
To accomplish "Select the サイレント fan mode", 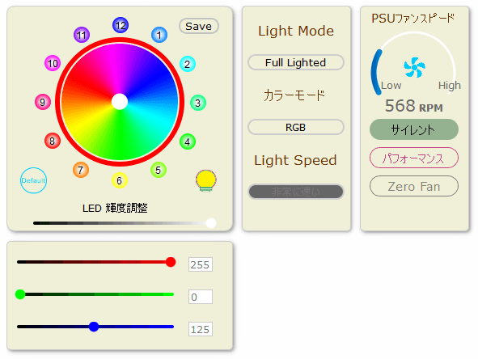I will coord(414,129).
